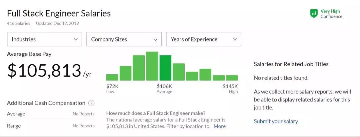The width and height of the screenshot is (360, 137).
Task: Click the $105,813 average base pay figure
Action: (x=44, y=71)
